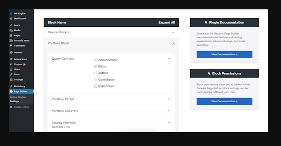This screenshot has height=146, width=281.
Task: Click the Page Builder menu icon
Action: click(x=11, y=91)
